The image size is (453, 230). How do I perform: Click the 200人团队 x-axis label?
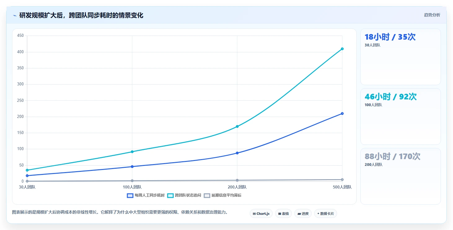coord(237,187)
